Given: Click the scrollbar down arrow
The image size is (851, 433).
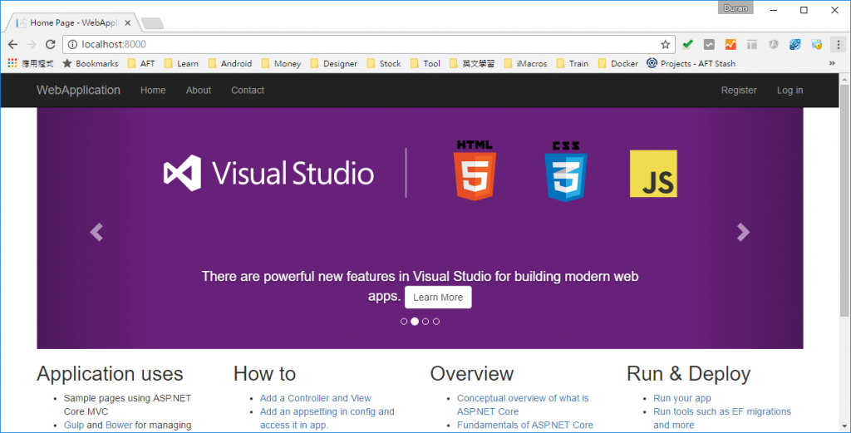Looking at the screenshot, I should (844, 427).
